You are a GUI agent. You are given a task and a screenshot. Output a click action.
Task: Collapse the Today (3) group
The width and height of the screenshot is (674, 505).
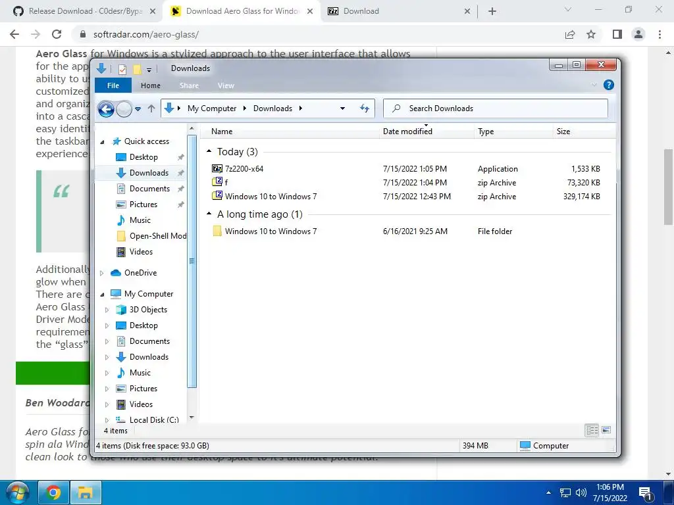point(209,152)
